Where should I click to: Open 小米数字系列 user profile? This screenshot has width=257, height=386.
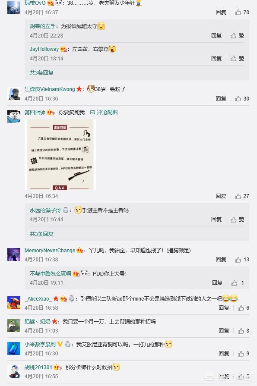tap(40, 345)
